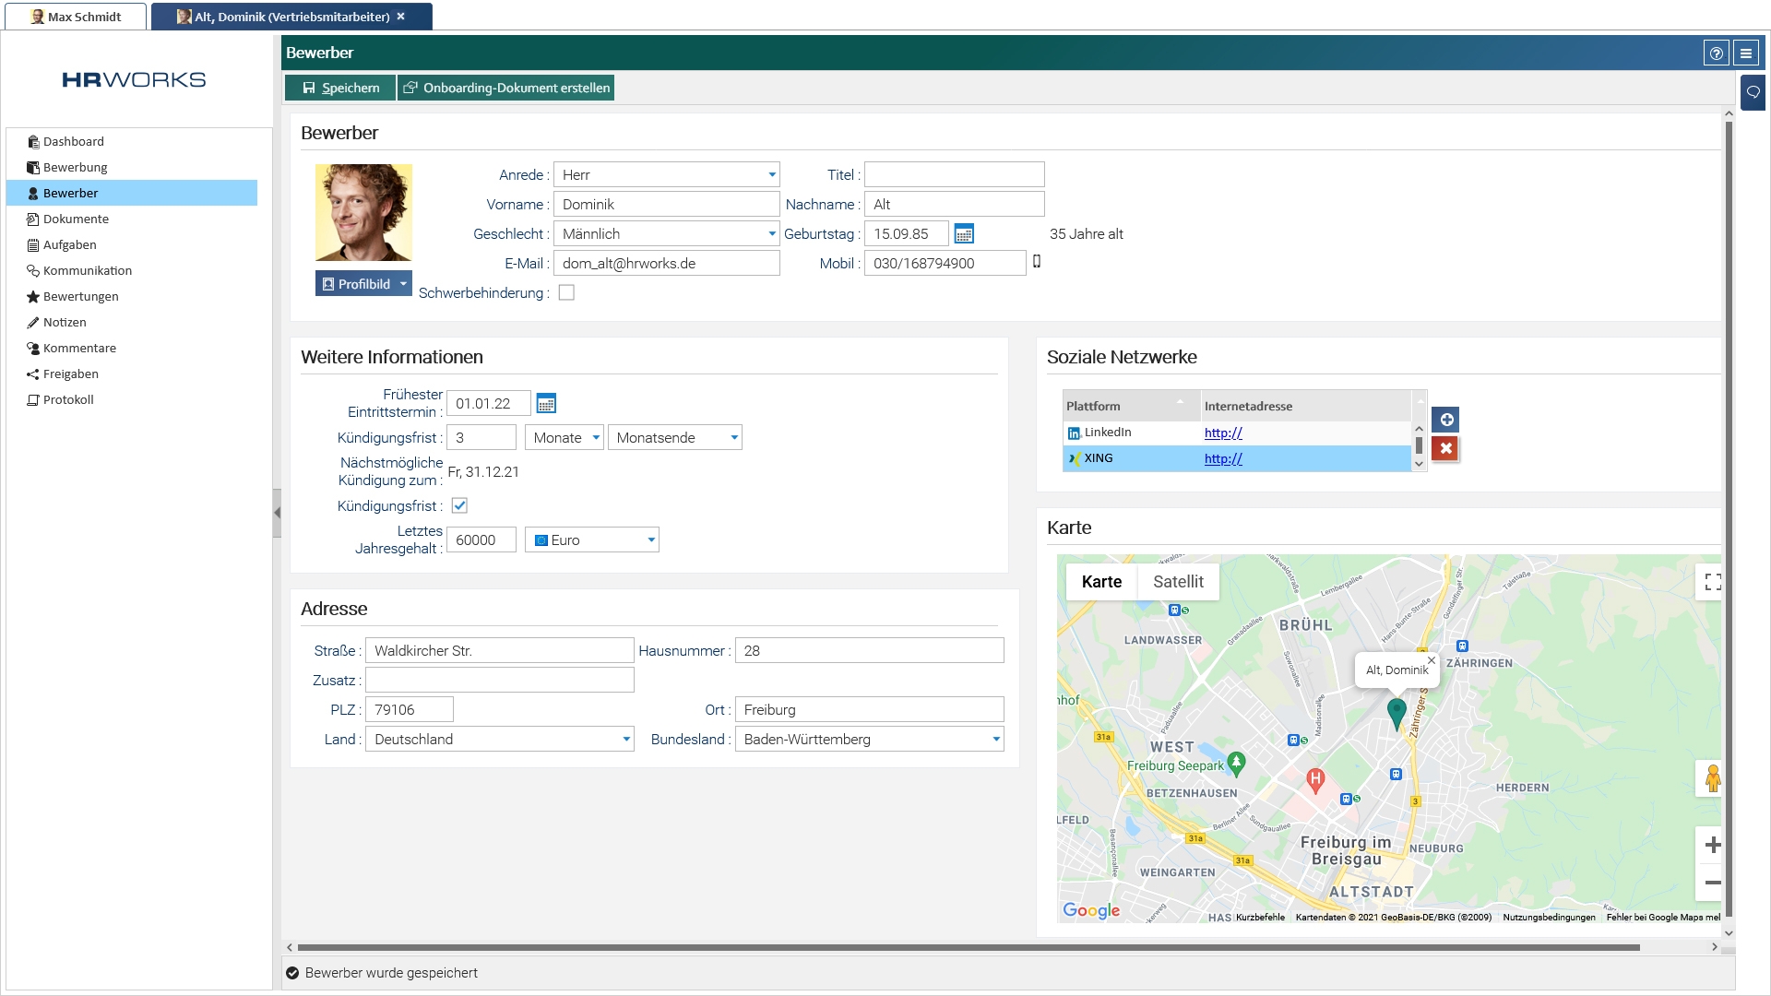Expand the Bundesland dropdown
The image size is (1771, 996).
click(995, 740)
